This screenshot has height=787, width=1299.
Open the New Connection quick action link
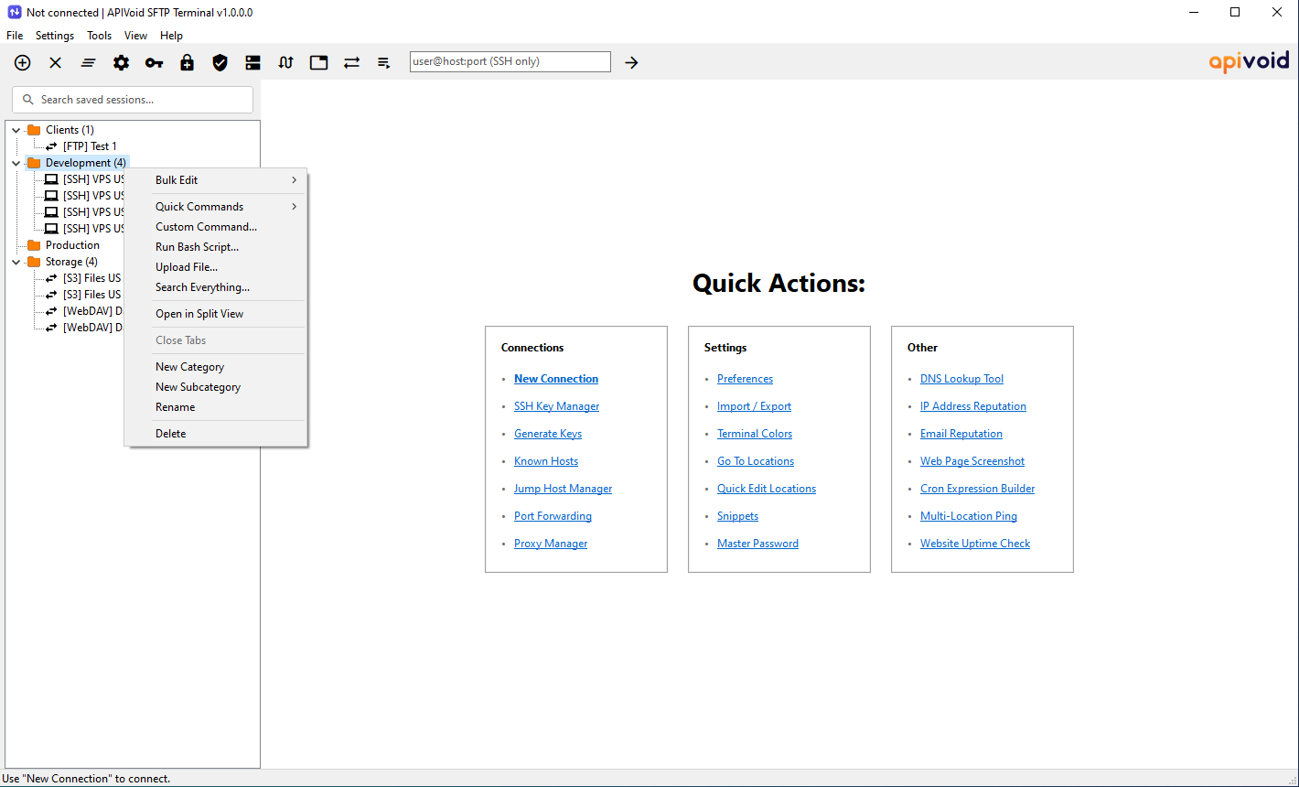coord(556,379)
